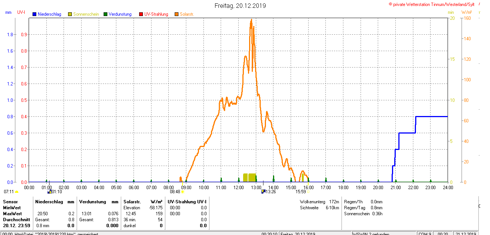Click the 09:00 time axis label

186,187
